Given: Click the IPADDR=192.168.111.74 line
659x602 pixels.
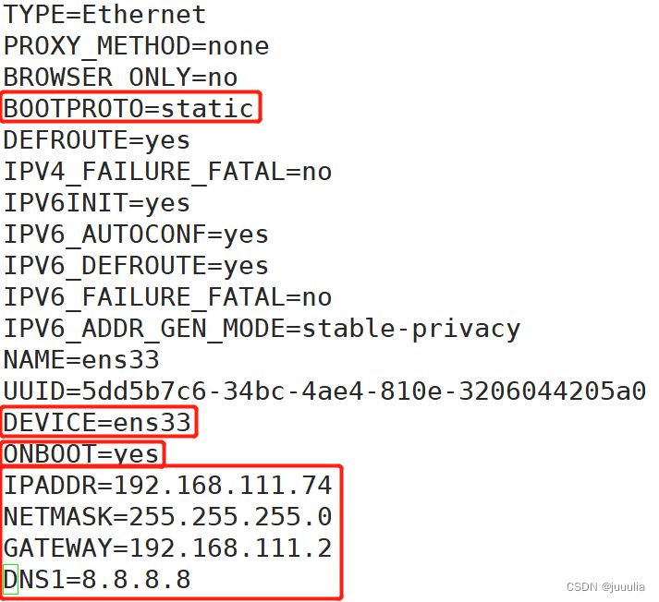Looking at the screenshot, I should tap(167, 486).
